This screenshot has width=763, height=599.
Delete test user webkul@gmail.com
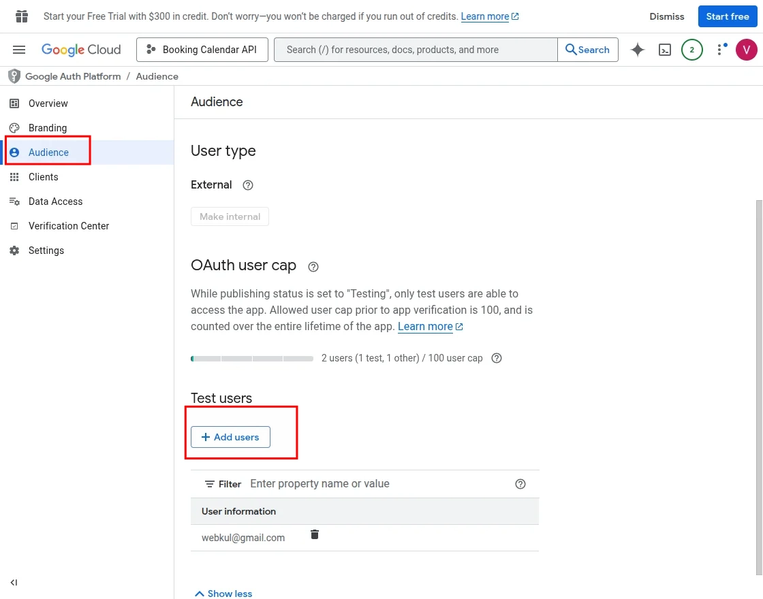[315, 535]
